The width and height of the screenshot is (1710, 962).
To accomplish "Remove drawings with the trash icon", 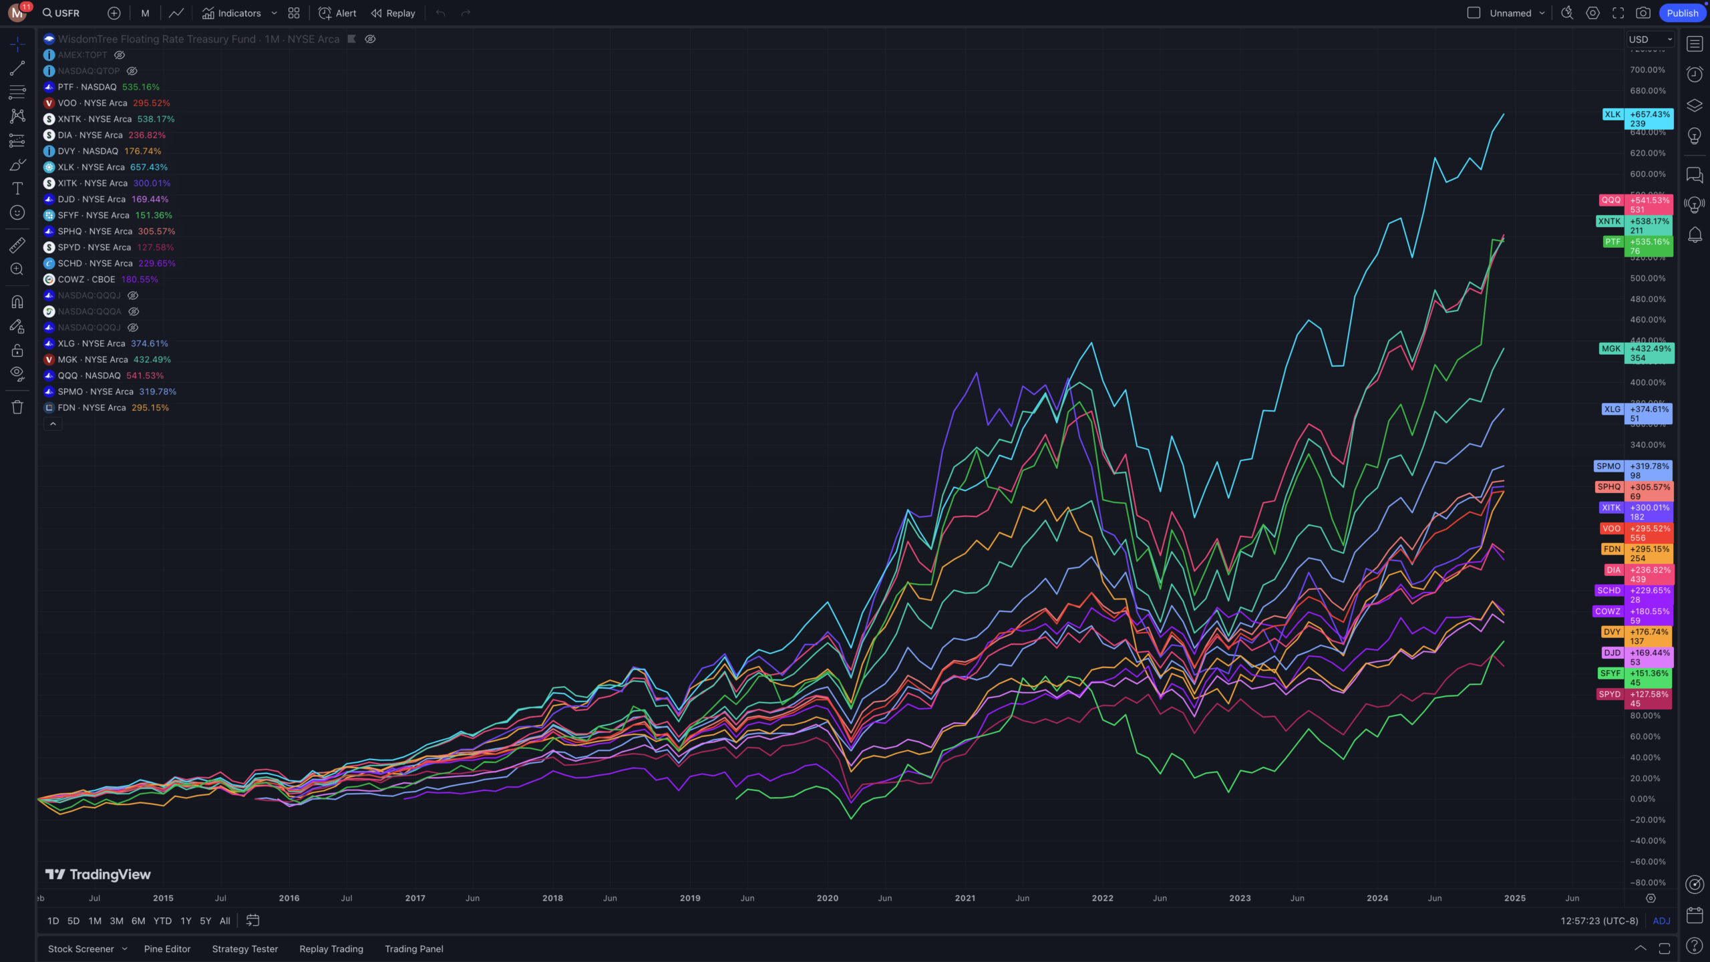I will [17, 407].
